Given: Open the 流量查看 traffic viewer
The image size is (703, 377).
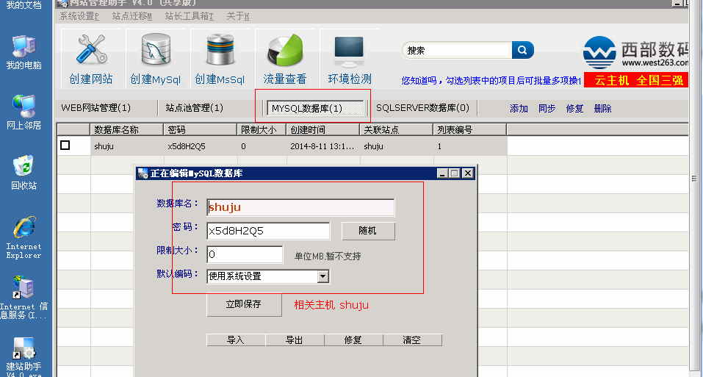Looking at the screenshot, I should click(284, 59).
